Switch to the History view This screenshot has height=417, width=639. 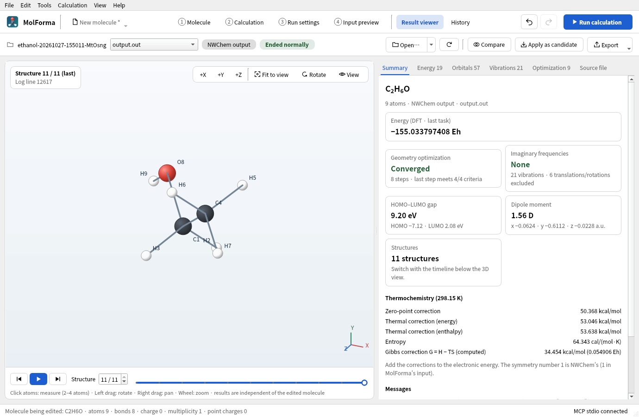tap(460, 22)
